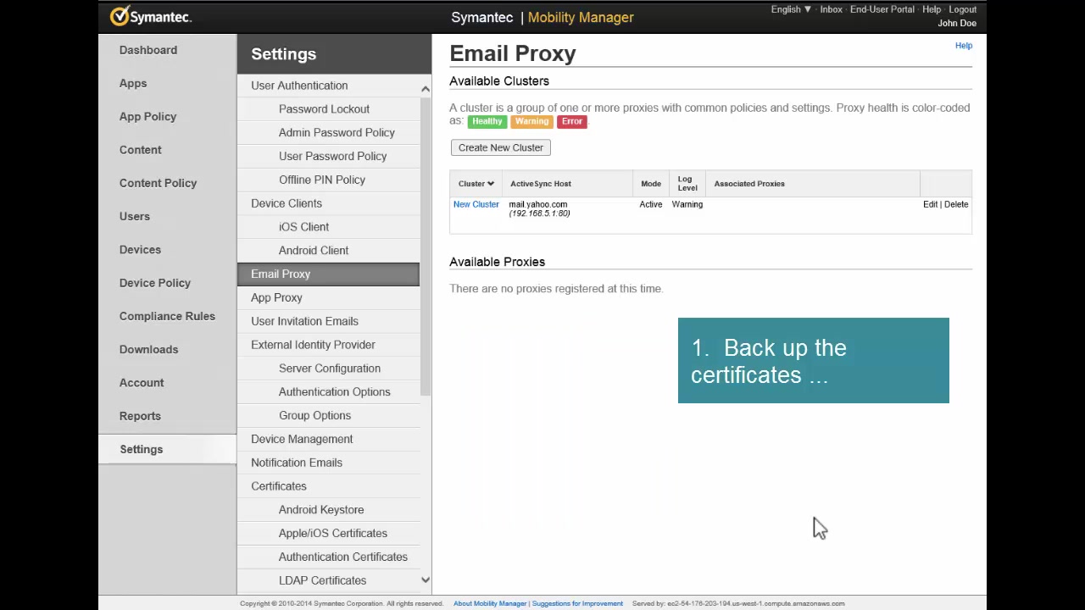This screenshot has height=610, width=1085.
Task: Open iOS Client settings
Action: click(x=303, y=227)
